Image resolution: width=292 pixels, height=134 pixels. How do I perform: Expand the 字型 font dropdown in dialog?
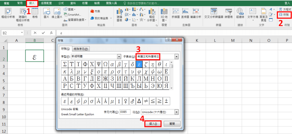point(119,57)
